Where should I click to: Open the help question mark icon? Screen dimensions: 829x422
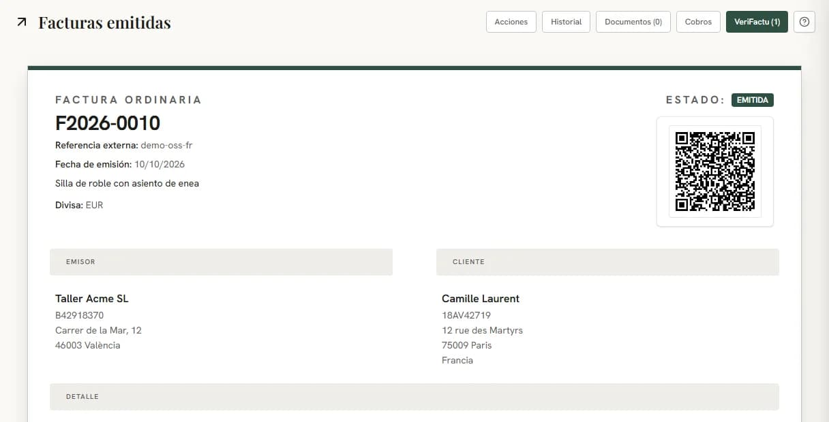[x=804, y=22]
